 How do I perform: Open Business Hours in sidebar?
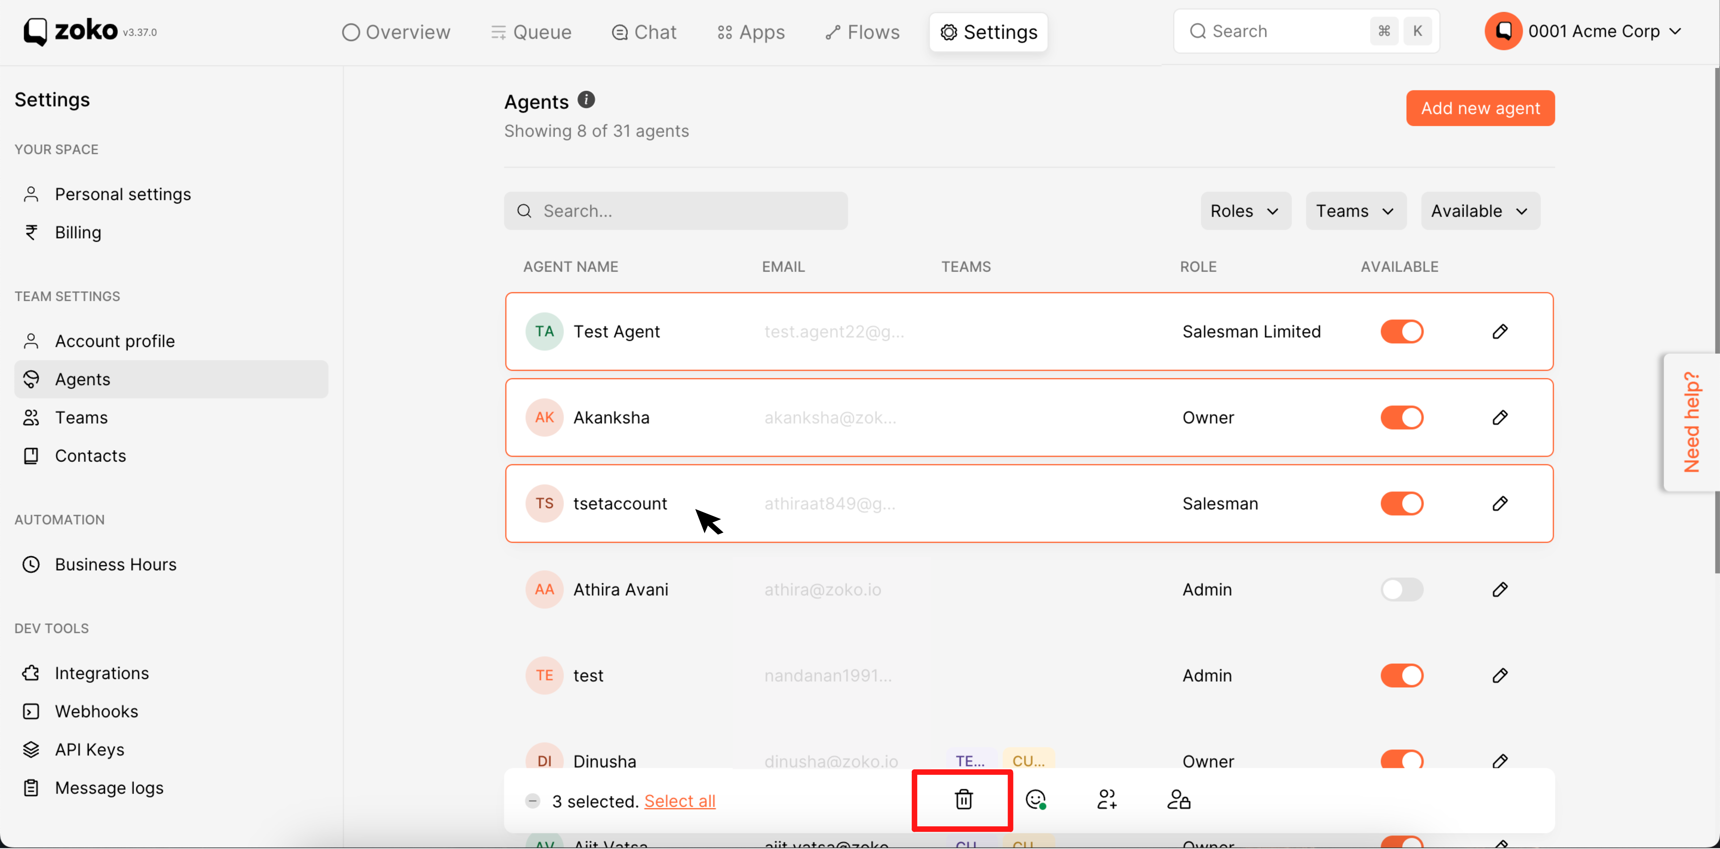coord(171,564)
